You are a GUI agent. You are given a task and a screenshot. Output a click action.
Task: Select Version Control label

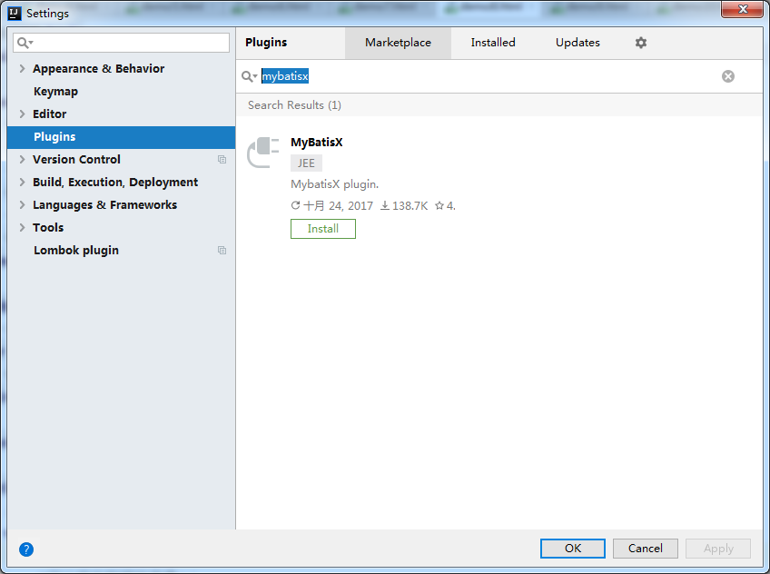pos(76,160)
